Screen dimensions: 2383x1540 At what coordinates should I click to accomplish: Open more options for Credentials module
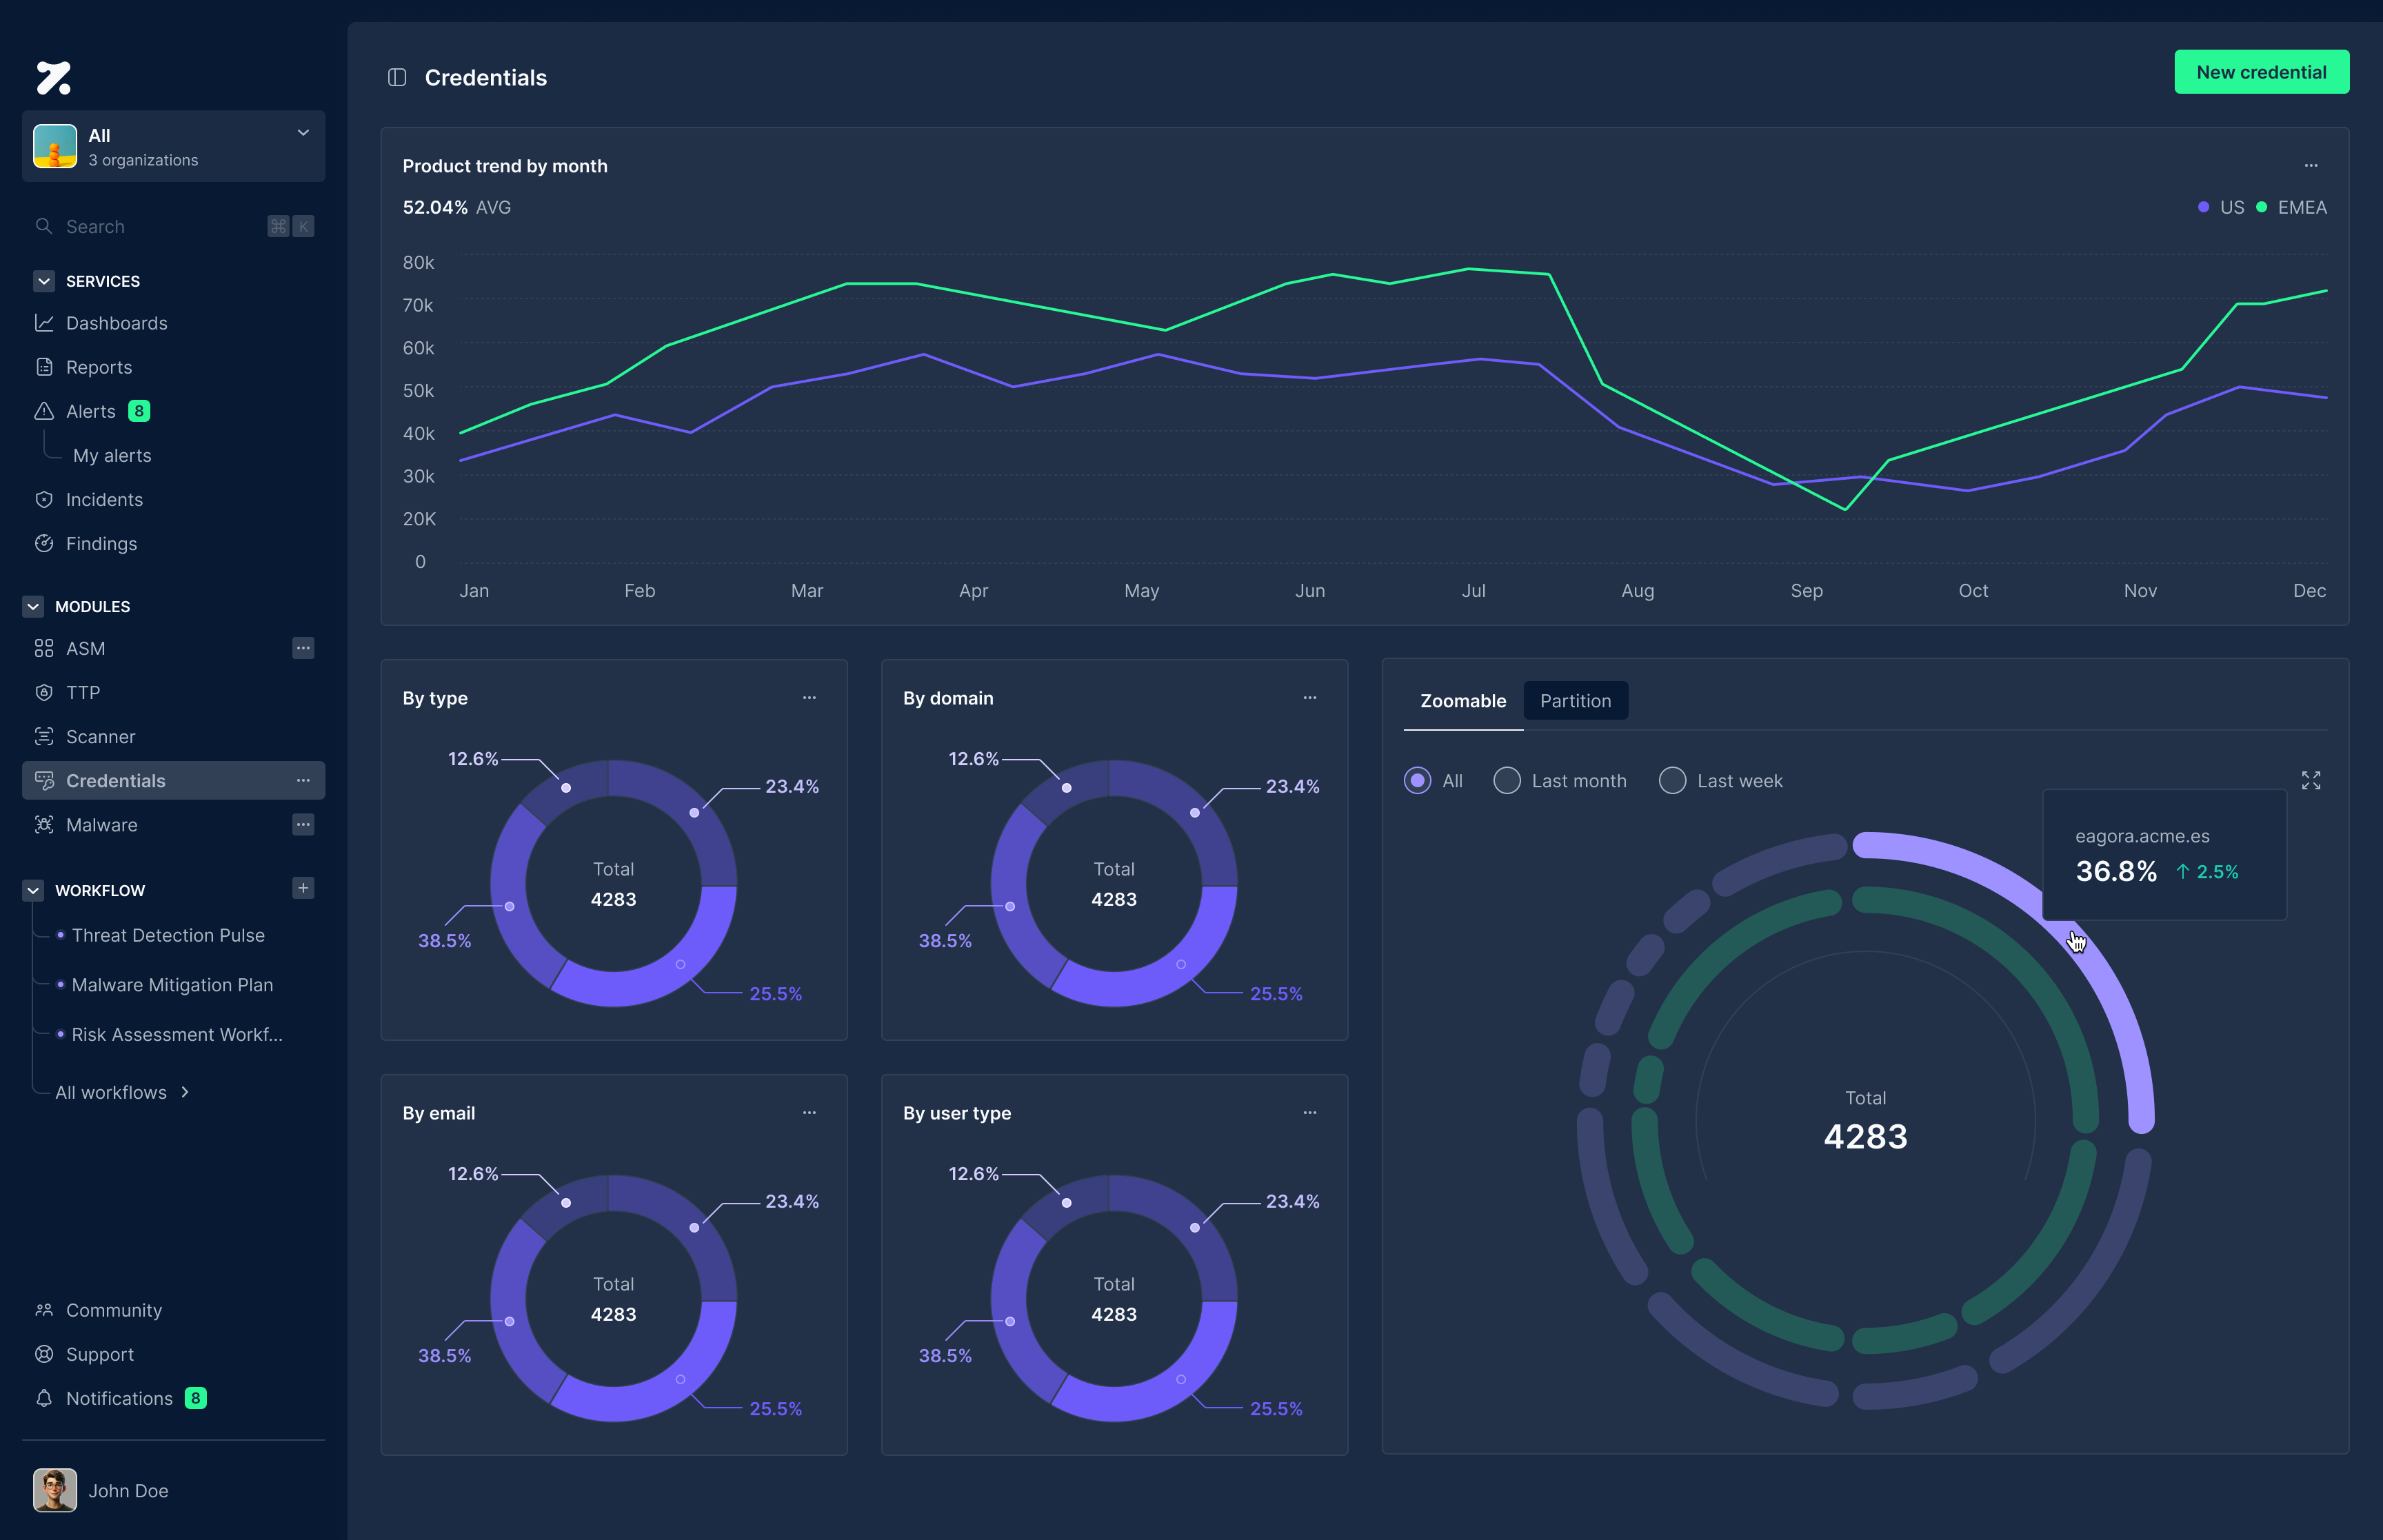[303, 780]
